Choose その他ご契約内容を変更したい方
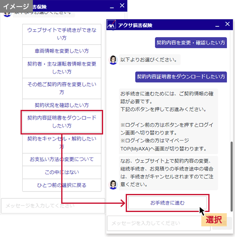Screen dimensions: 235x237 pos(62,89)
